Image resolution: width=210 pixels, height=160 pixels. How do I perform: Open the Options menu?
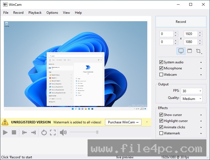point(52,13)
